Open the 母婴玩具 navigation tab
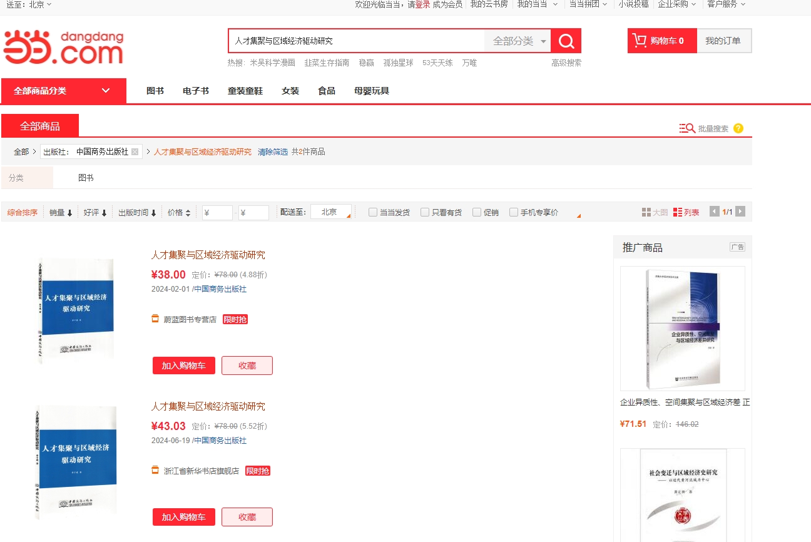 372,91
